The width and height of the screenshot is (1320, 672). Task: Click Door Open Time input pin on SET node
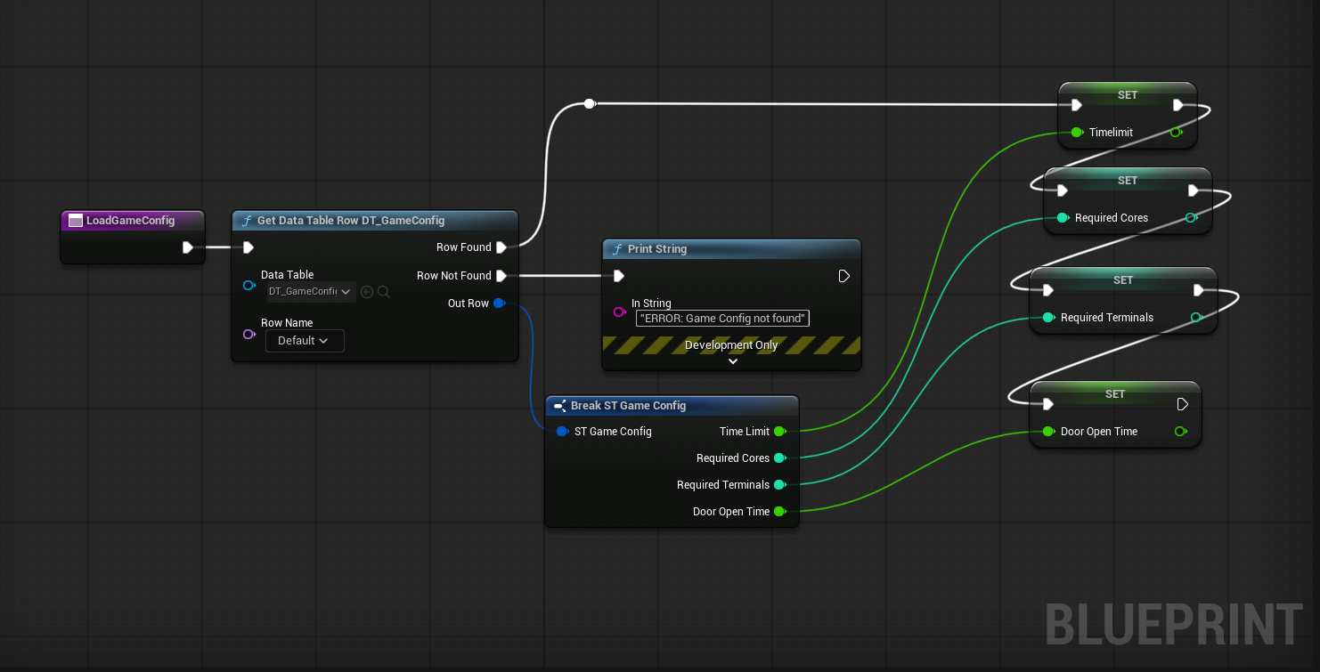[1049, 432]
